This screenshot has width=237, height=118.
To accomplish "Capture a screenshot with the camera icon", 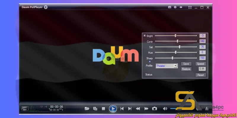I will coord(154,109).
